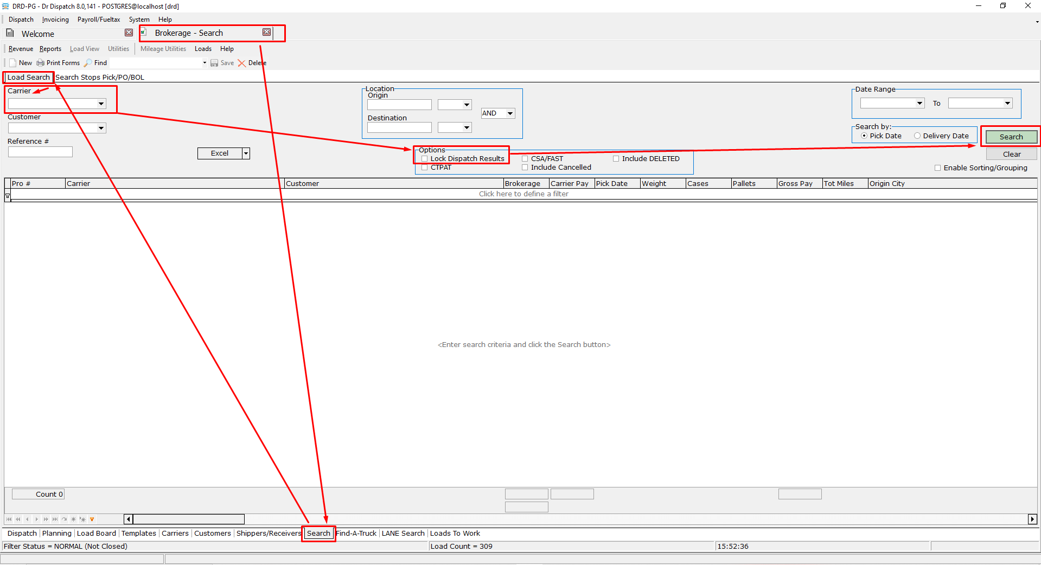Click the Clear button

point(1011,154)
